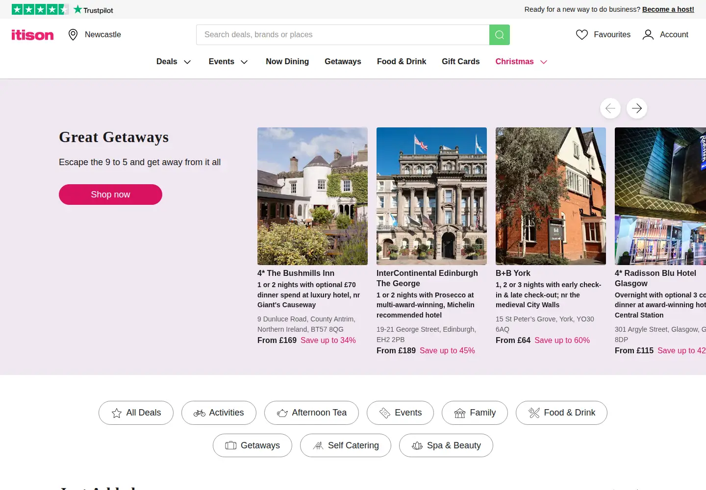Click the green search magnifier button
This screenshot has width=706, height=490.
point(500,35)
